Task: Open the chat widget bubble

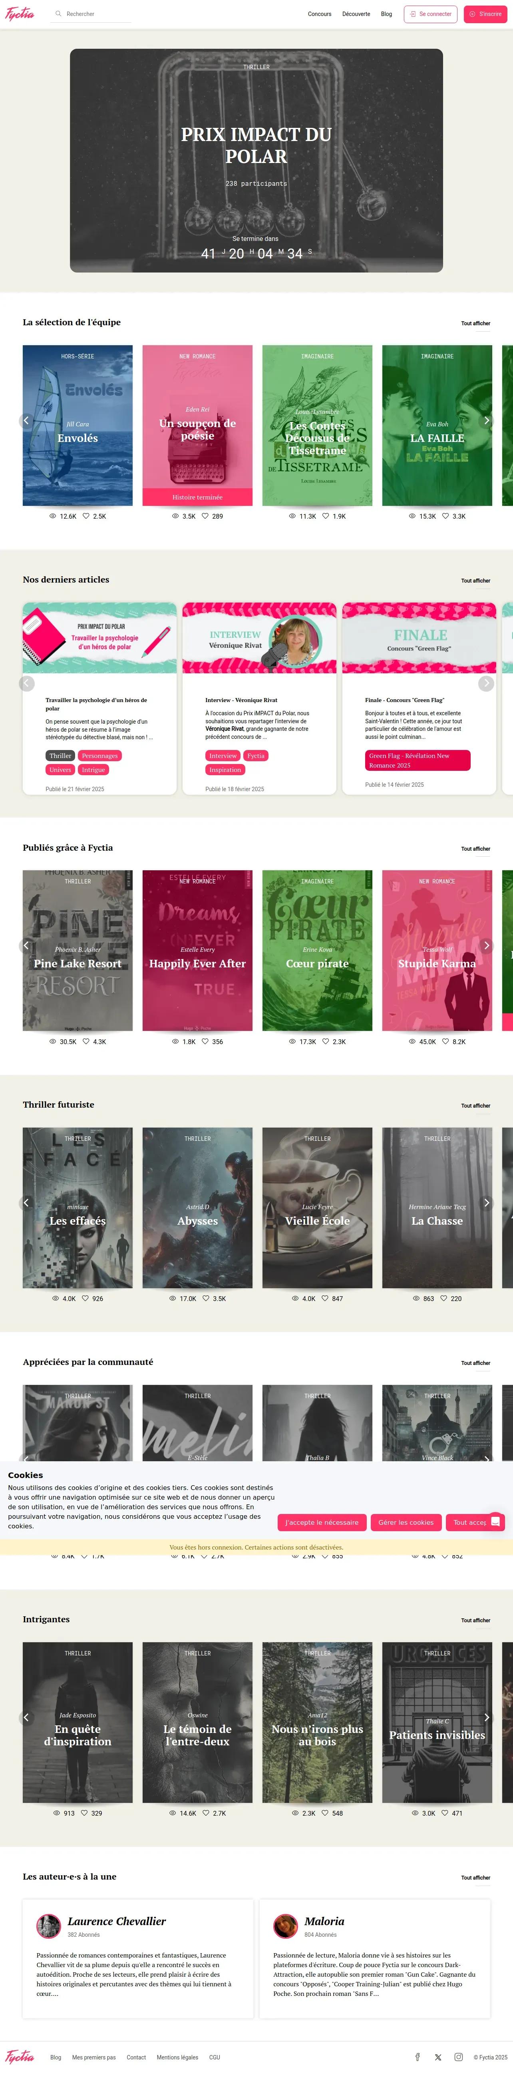Action: pos(496,1521)
